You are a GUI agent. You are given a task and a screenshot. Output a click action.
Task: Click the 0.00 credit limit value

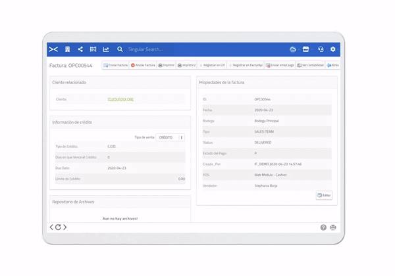tap(182, 179)
